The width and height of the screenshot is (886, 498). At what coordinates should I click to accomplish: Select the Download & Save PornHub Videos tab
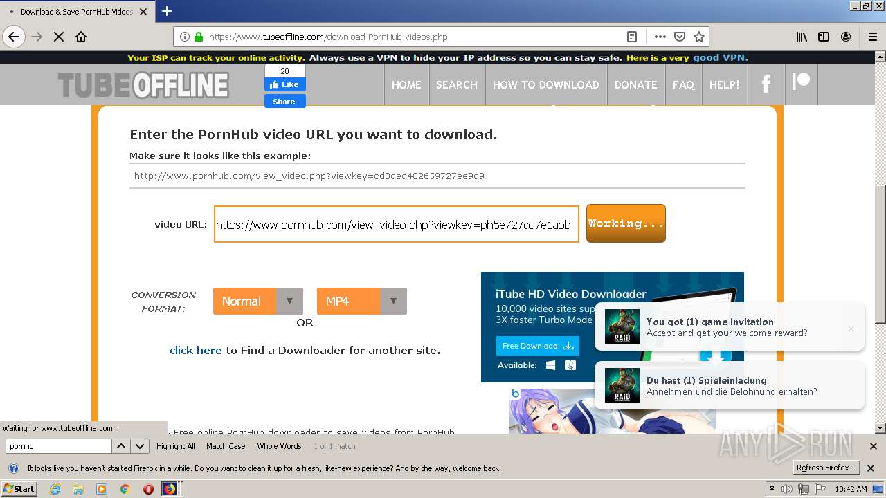(x=76, y=12)
